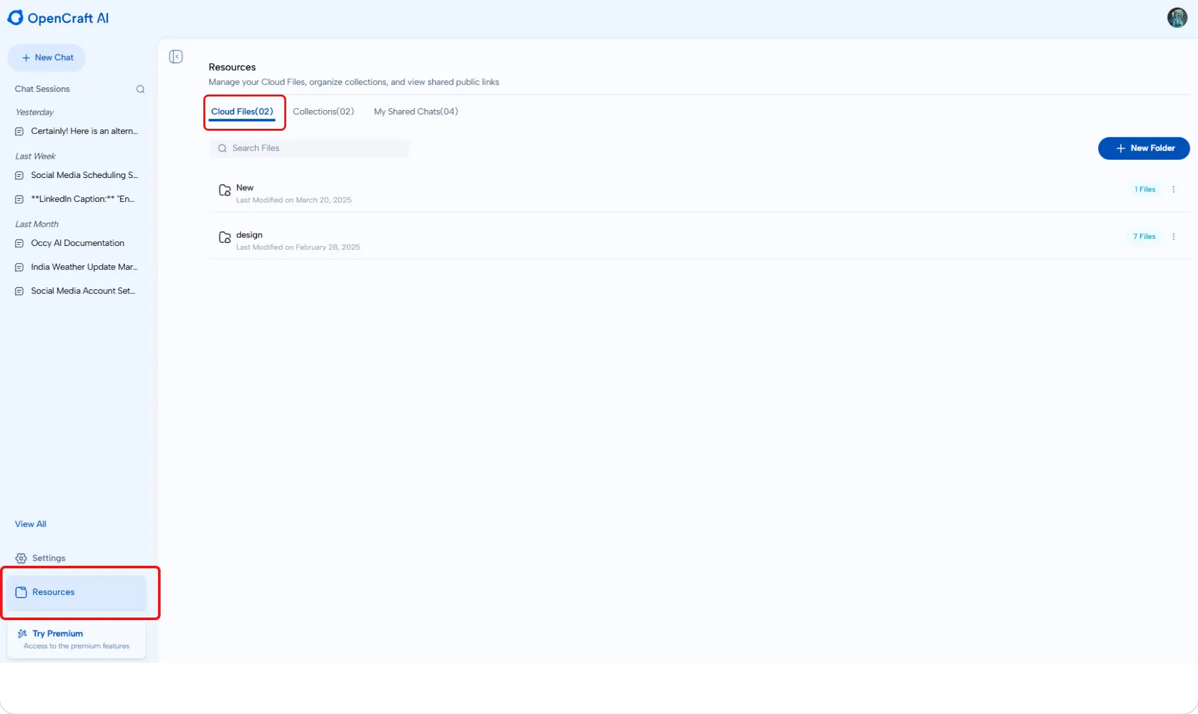Click the profile avatar
The width and height of the screenshot is (1198, 714).
point(1178,17)
